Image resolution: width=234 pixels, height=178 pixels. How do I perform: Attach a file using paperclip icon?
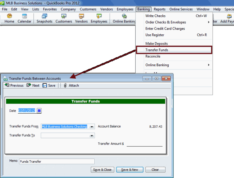click(x=71, y=85)
